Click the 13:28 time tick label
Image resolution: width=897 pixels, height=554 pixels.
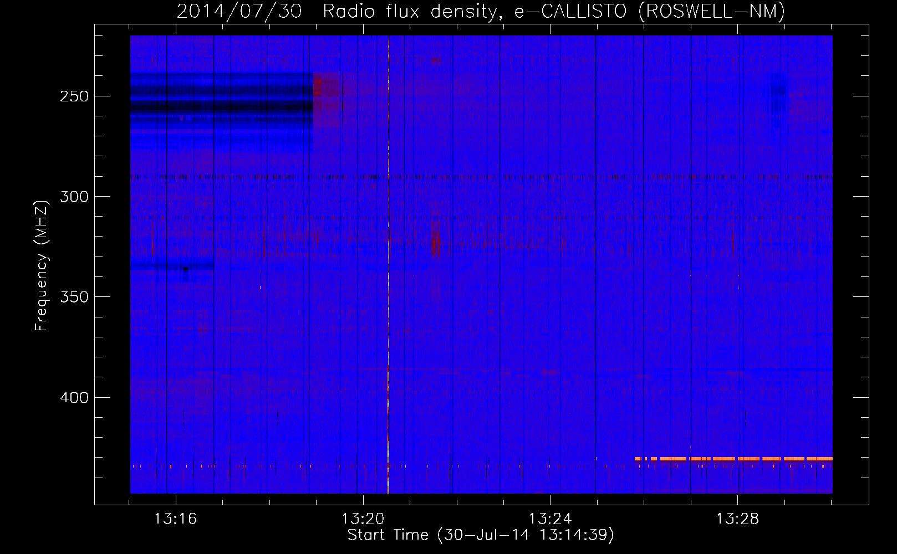coord(737,519)
